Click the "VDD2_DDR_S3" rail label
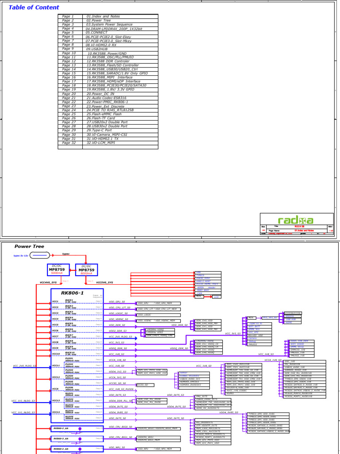340x454 pixels. tap(118, 331)
